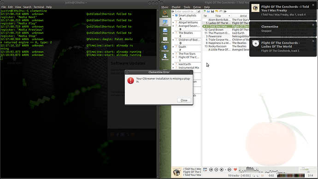This screenshot has width=318, height=179.
Task: Select the Library sidebar icon
Action: 165,22
